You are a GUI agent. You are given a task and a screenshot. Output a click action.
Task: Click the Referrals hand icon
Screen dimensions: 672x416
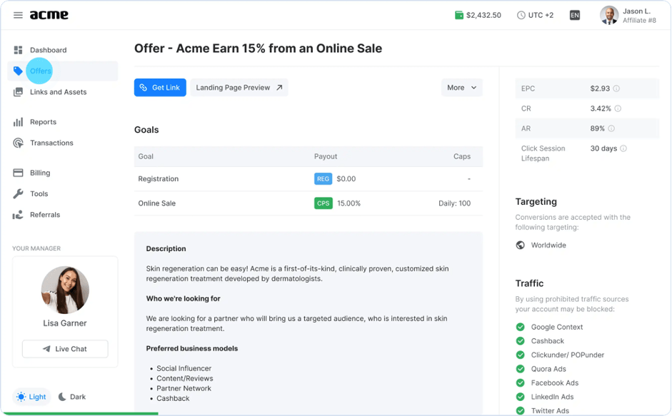[18, 215]
